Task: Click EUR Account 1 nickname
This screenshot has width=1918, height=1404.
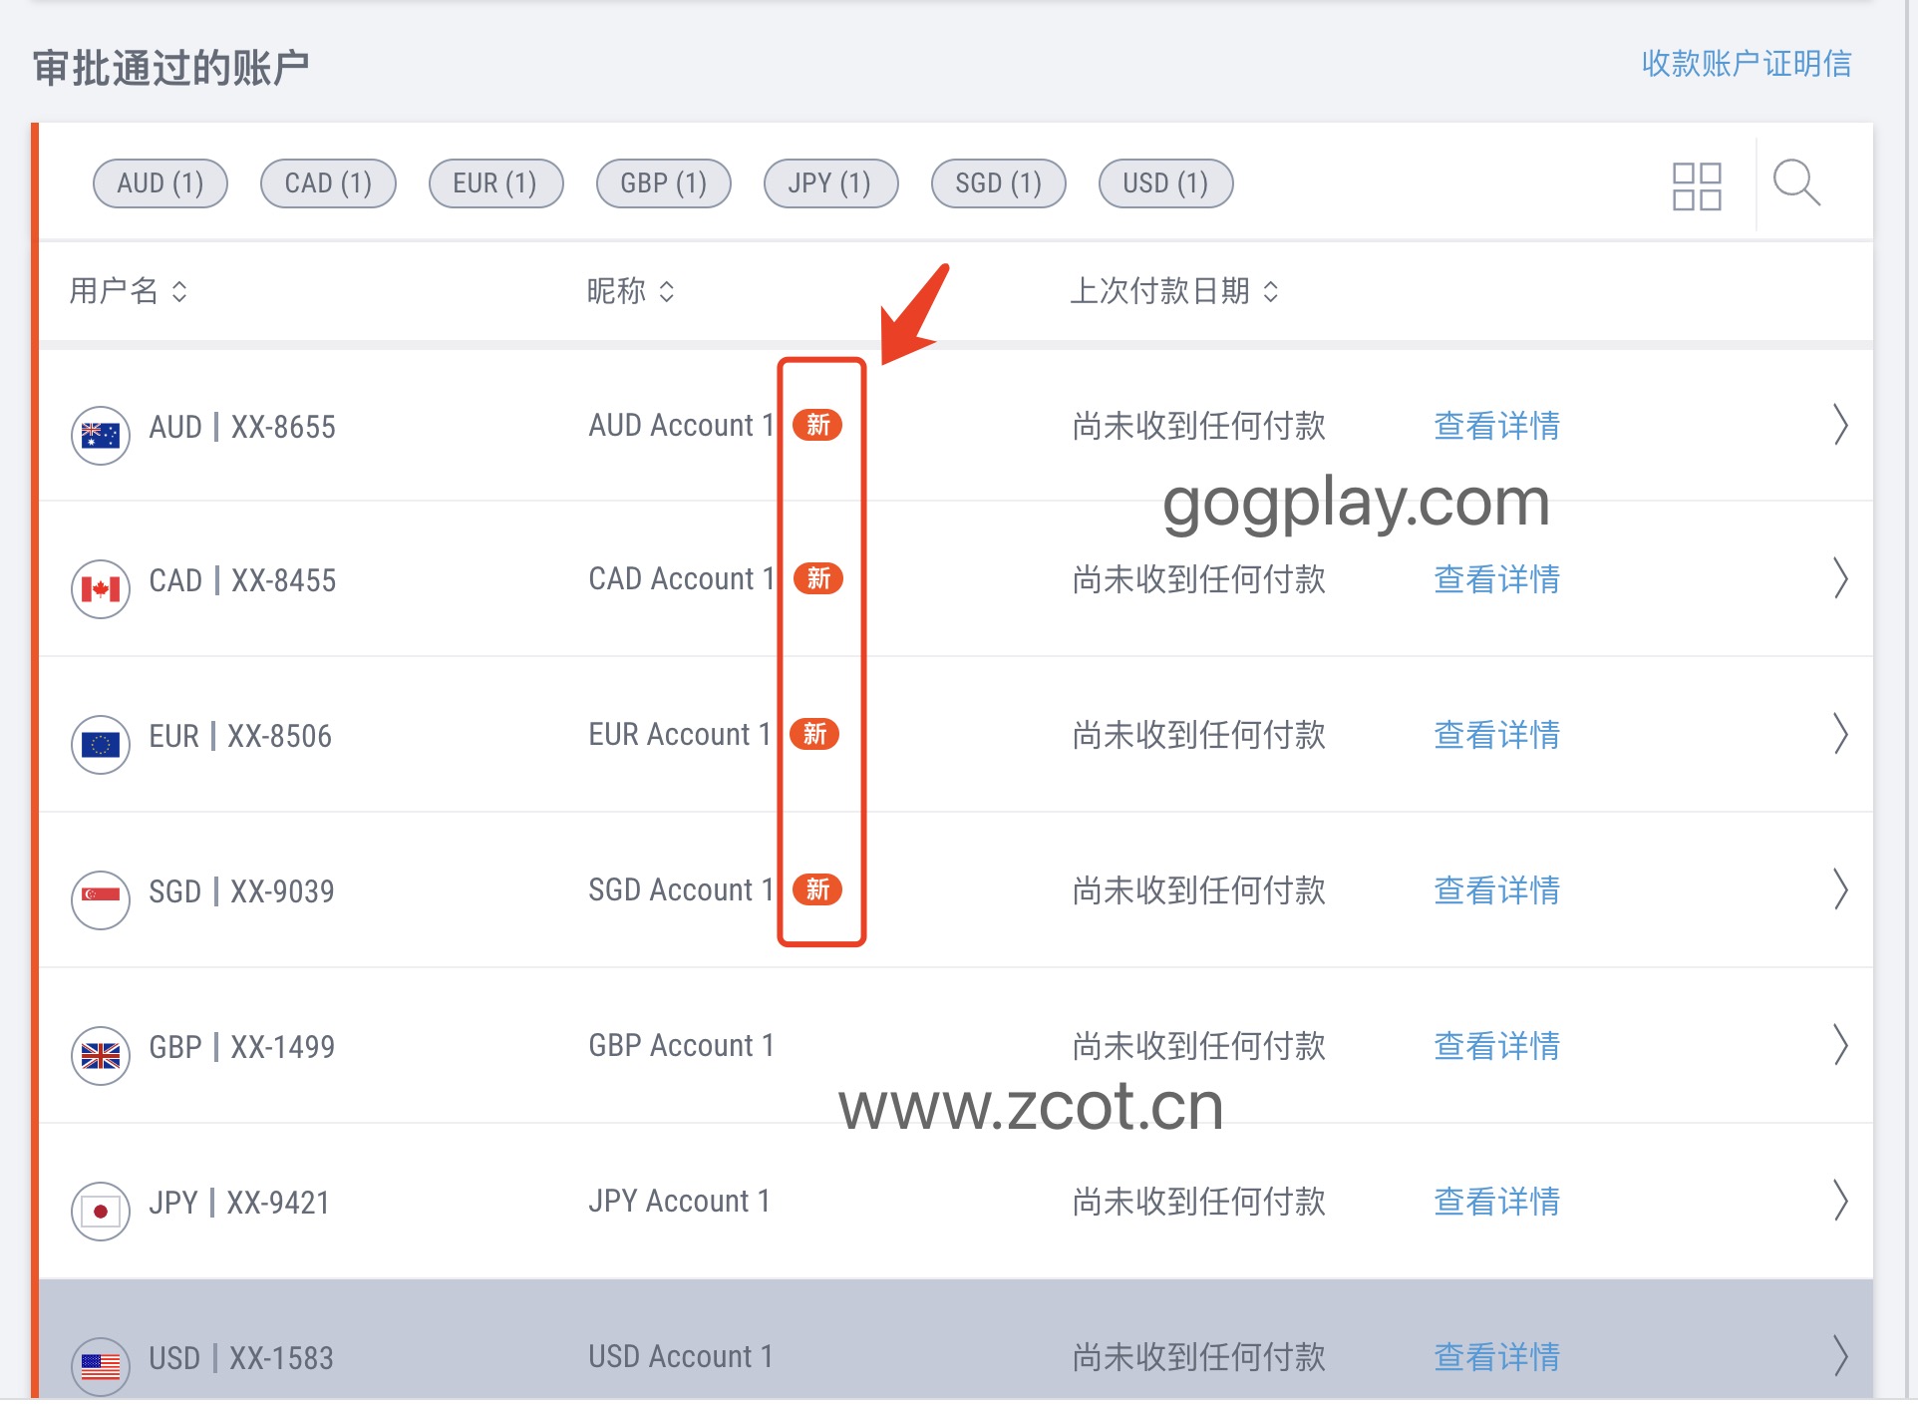Action: click(679, 735)
